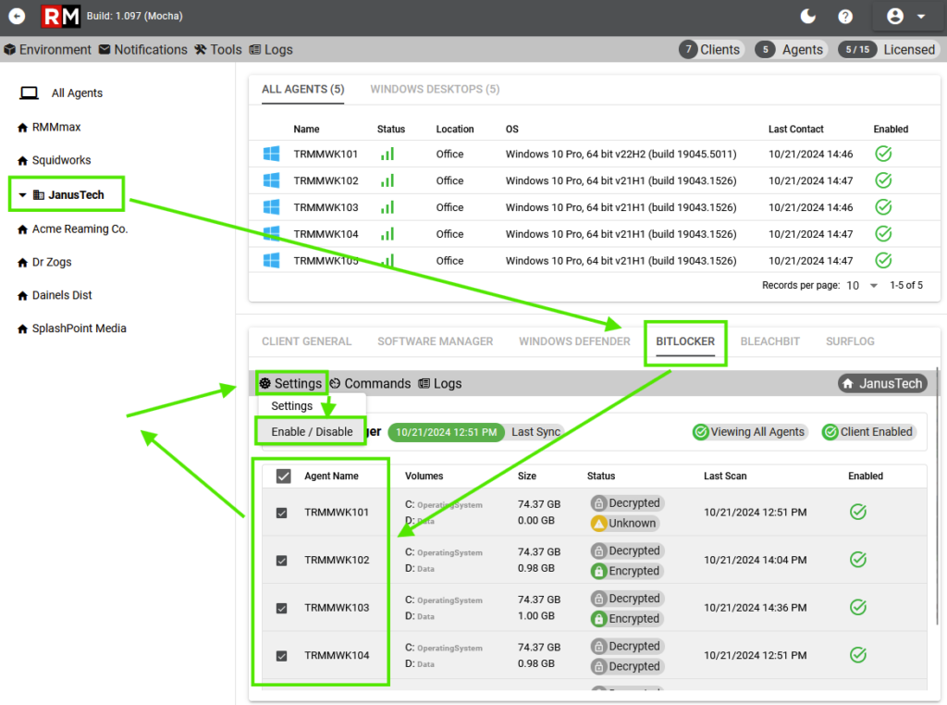Switch to WINDOWS DESKTOPS (5) tab
This screenshot has height=705, width=947.
(x=435, y=90)
